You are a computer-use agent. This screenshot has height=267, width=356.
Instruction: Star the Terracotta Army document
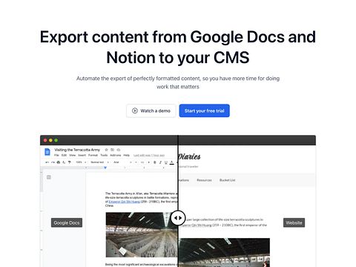(x=106, y=150)
